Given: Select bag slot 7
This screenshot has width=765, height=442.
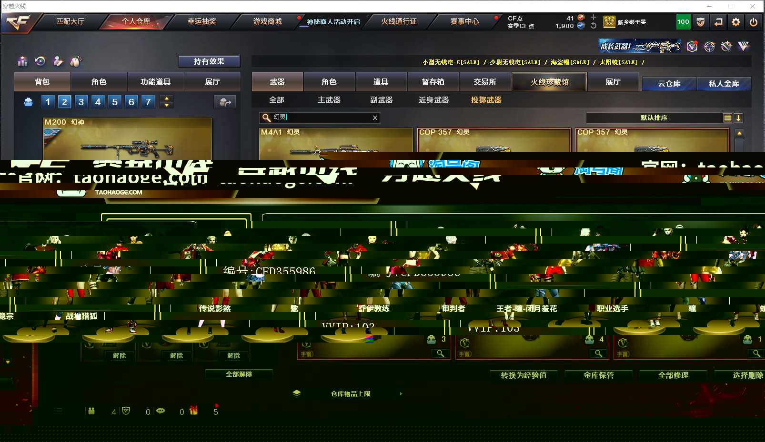Looking at the screenshot, I should (148, 102).
